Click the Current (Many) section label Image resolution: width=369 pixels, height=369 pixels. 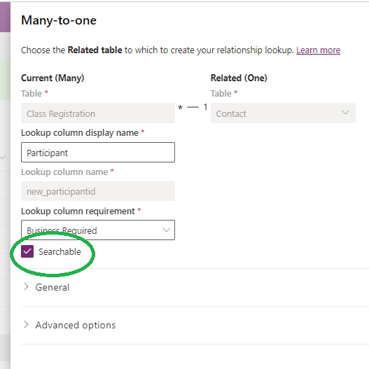53,78
